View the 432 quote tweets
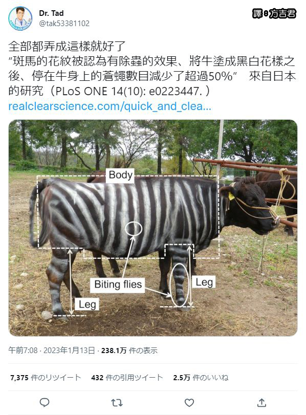 coord(127,378)
